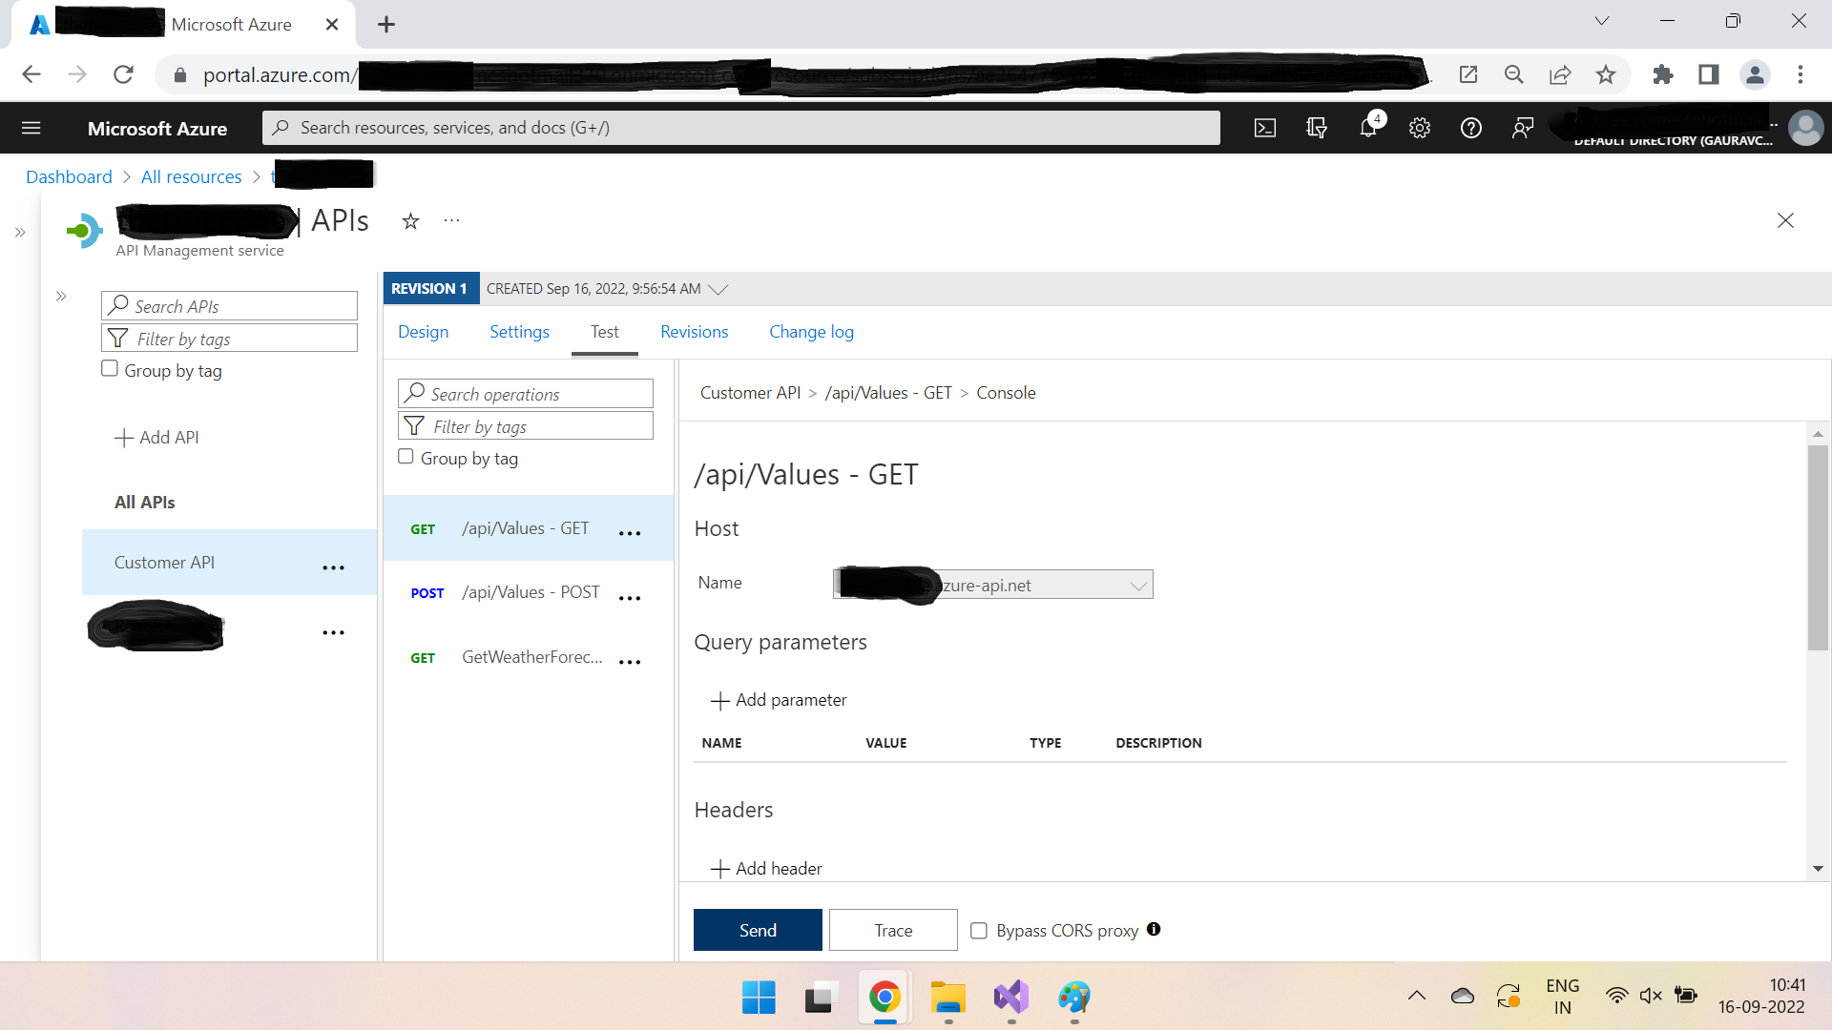Expand the Host Name dropdown
The height and width of the screenshot is (1030, 1832).
[x=1138, y=584]
